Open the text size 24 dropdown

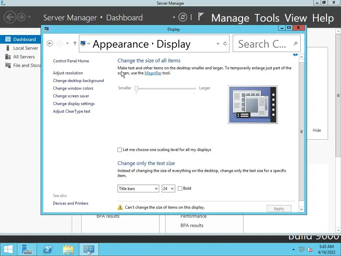pyautogui.click(x=168, y=189)
